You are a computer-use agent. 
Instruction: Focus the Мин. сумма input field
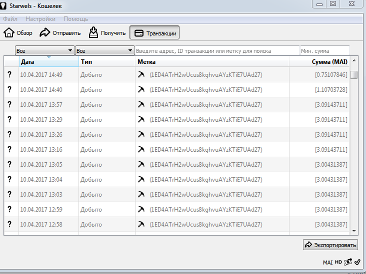click(x=324, y=51)
